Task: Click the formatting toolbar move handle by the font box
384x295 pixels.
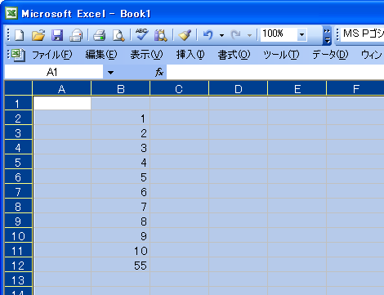Action: coord(337,35)
